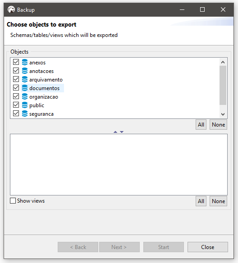Uncheck the documentos schema checkbox
The image size is (238, 263).
point(16,87)
